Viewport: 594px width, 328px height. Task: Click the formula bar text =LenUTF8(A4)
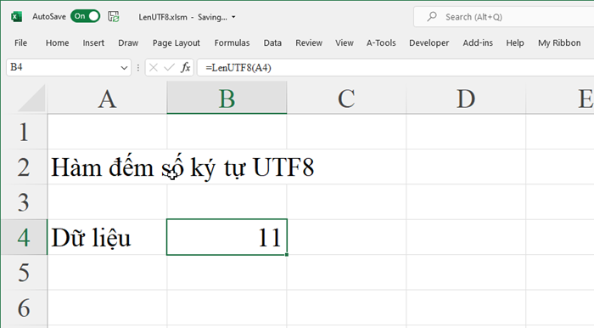[x=238, y=68]
